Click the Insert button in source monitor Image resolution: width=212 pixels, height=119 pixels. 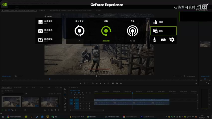pyautogui.click(x=113, y=83)
